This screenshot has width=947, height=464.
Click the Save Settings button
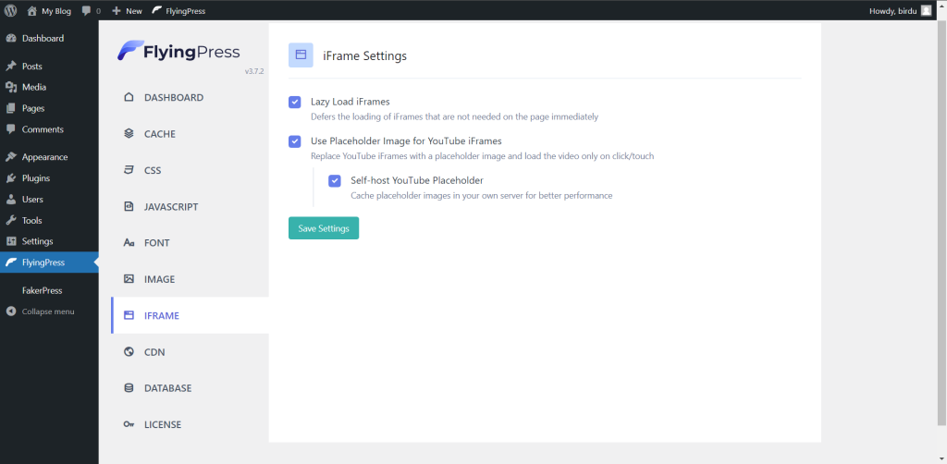pos(324,228)
